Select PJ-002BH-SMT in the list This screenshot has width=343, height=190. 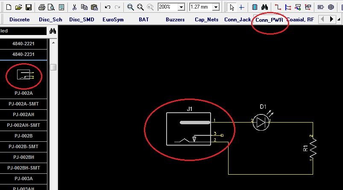[23, 168]
